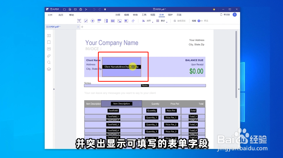Click the eraser clear form icon
The height and width of the screenshot is (158, 283).
133,21
